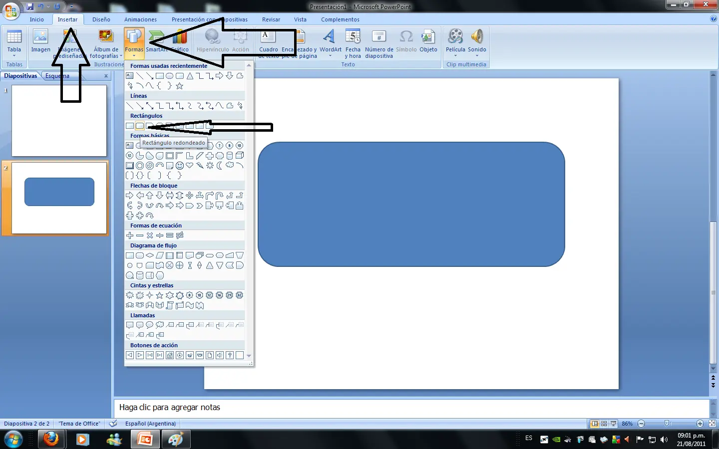Pick the Division equation shape
The width and height of the screenshot is (719, 449).
160,235
